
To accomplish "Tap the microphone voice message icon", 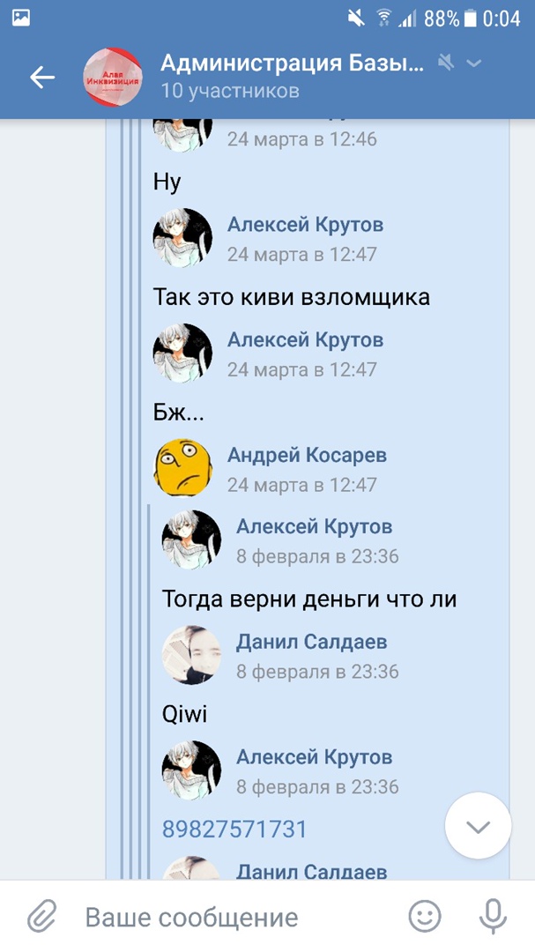I will (x=493, y=916).
